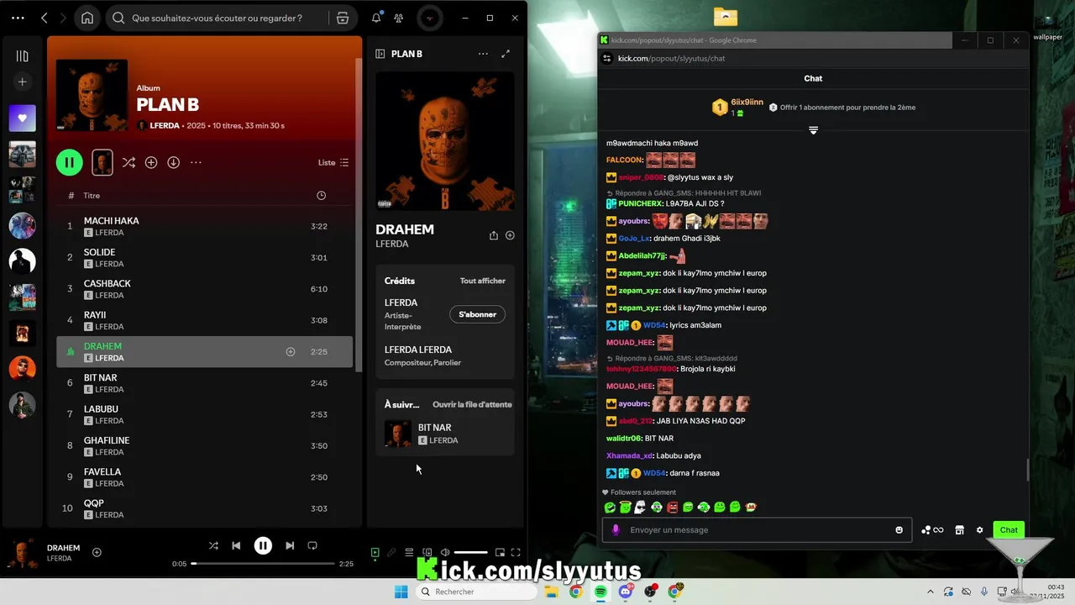Skip to previous track

click(x=236, y=545)
